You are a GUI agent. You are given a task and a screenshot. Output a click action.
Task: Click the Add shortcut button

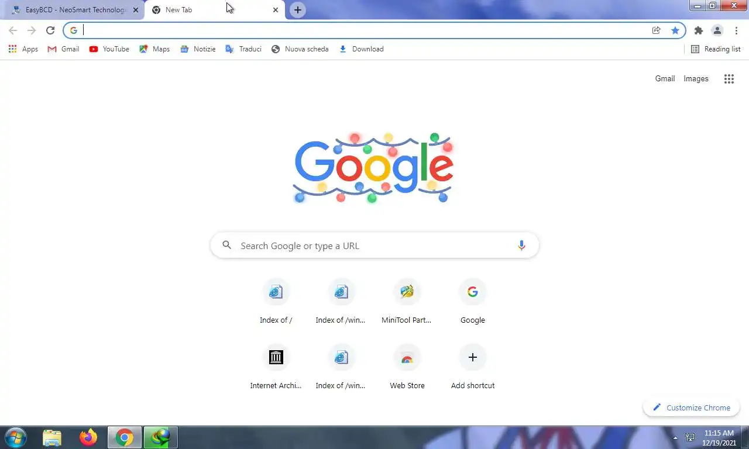tap(472, 367)
